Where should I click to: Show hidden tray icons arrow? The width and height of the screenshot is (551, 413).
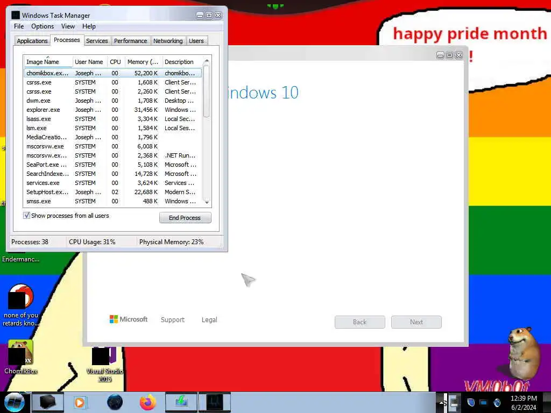tap(441, 402)
